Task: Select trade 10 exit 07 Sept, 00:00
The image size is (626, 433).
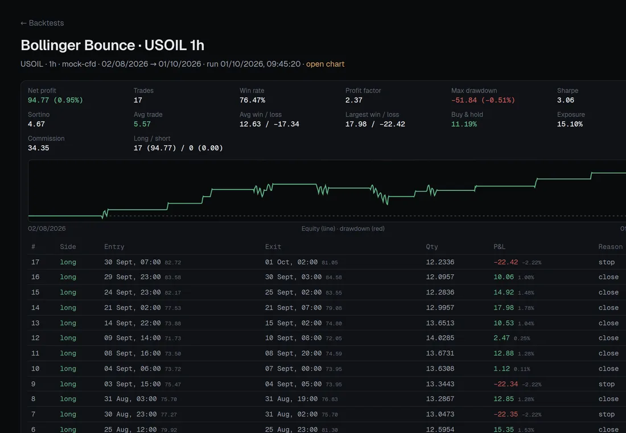Action: coord(294,369)
